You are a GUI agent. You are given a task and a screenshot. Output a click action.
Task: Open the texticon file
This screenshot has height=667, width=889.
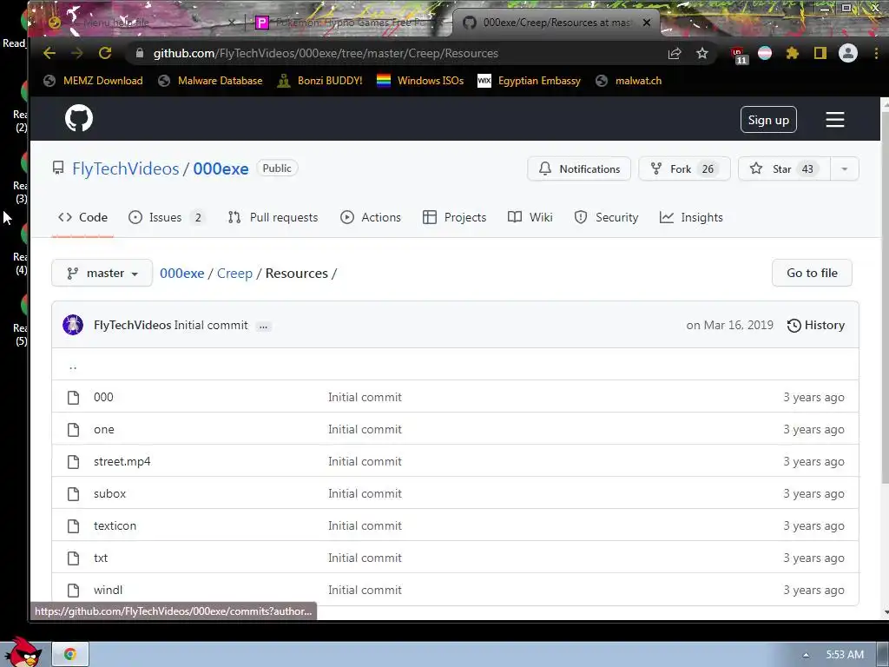(115, 525)
